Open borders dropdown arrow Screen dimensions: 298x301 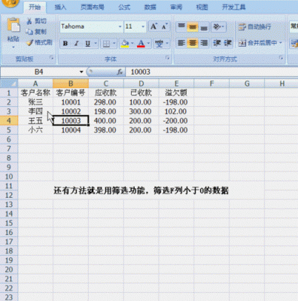click(114, 44)
